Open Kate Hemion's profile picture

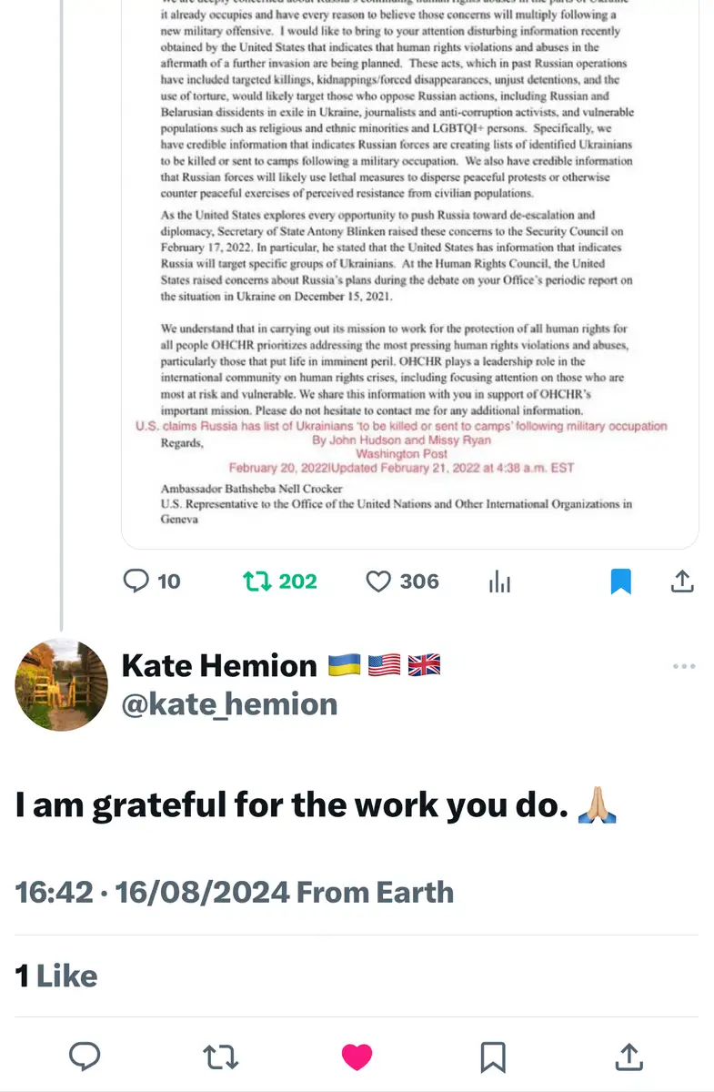point(61,684)
